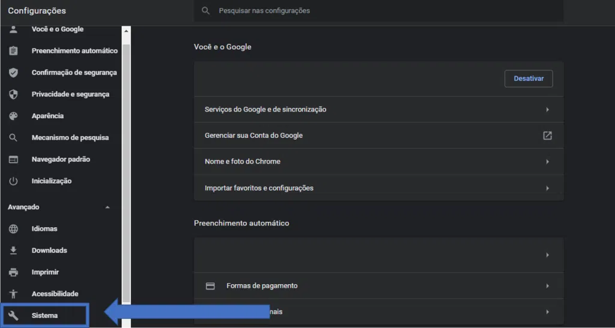Click the Acessibilidade person icon
The width and height of the screenshot is (615, 328).
13,294
